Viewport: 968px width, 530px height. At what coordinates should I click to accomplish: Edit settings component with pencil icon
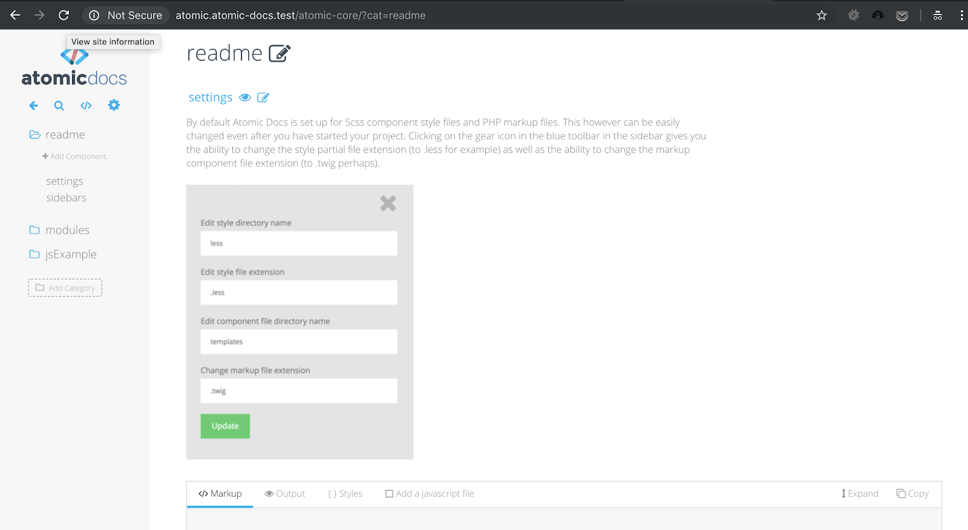263,97
